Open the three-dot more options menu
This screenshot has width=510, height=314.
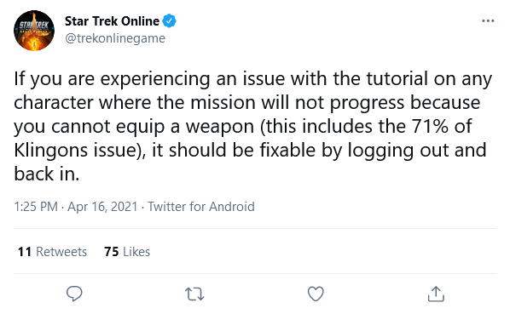[x=488, y=21]
